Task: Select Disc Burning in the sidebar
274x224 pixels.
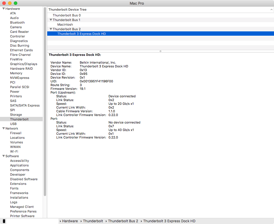Action: (20, 45)
